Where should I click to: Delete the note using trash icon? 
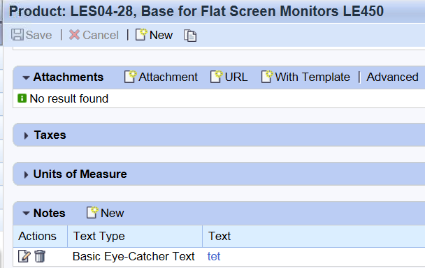tap(40, 256)
